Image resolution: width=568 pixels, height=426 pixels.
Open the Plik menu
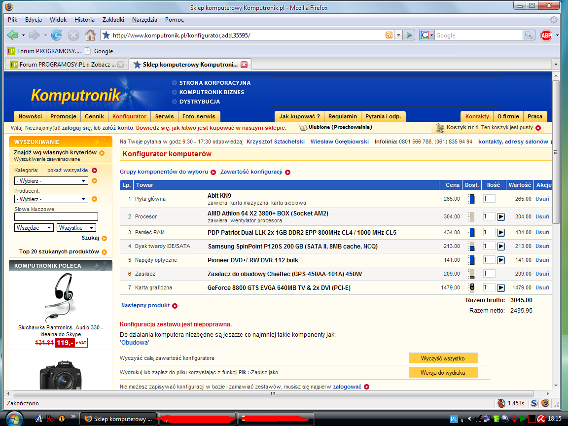(x=13, y=20)
